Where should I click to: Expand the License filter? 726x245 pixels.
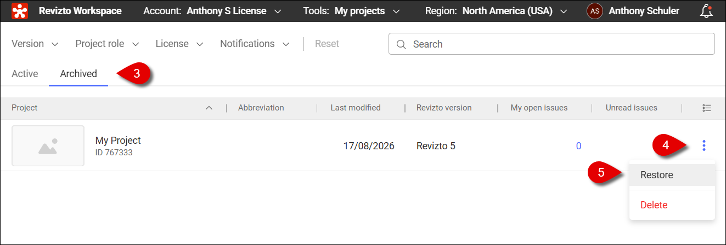(x=179, y=44)
